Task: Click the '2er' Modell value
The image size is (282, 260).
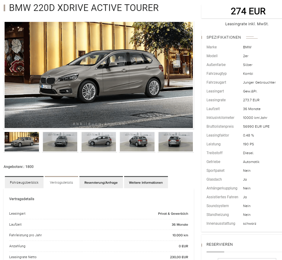Action: [245, 56]
